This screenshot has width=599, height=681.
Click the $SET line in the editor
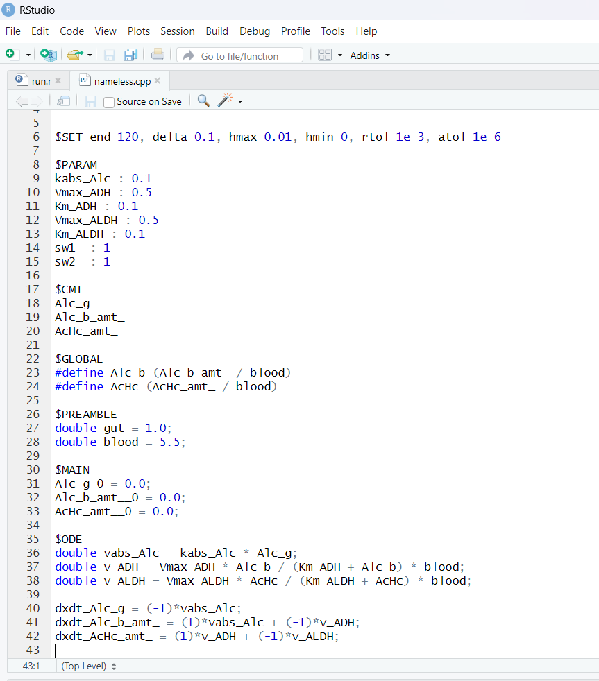(278, 137)
